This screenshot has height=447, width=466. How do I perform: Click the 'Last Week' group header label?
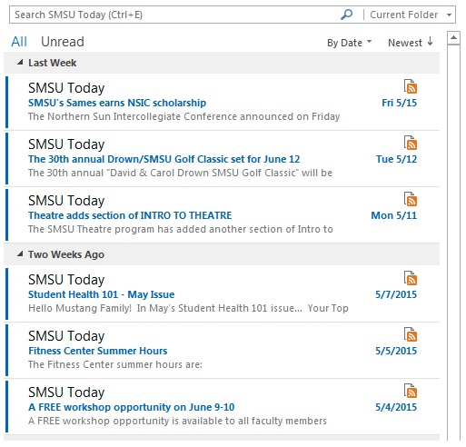pos(52,63)
